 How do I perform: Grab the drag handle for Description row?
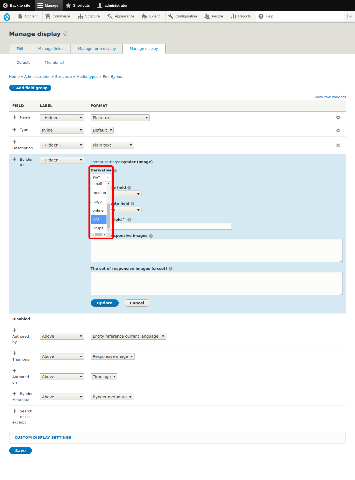tap(14, 142)
